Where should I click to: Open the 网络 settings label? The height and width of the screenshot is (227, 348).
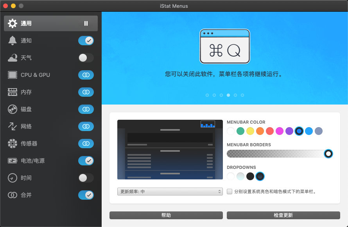pos(26,126)
